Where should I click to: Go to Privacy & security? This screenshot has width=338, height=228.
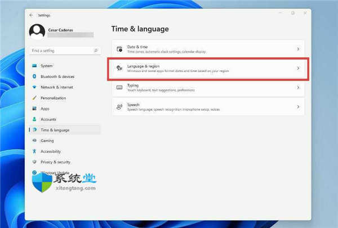coord(65,162)
